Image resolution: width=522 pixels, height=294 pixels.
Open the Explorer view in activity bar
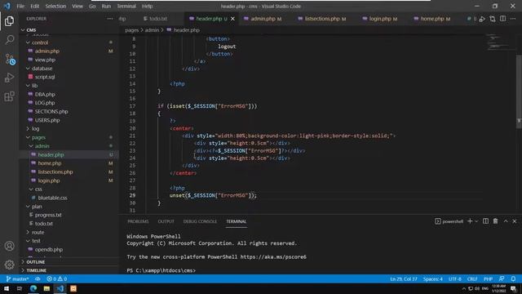coord(9,21)
